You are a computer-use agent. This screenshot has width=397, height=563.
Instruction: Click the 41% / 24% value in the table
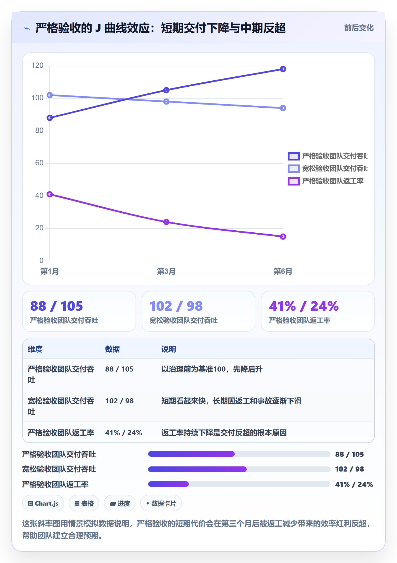pyautogui.click(x=124, y=433)
